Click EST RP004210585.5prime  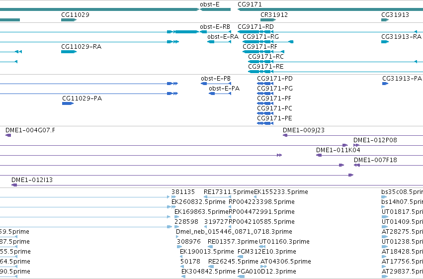click(230, 227)
